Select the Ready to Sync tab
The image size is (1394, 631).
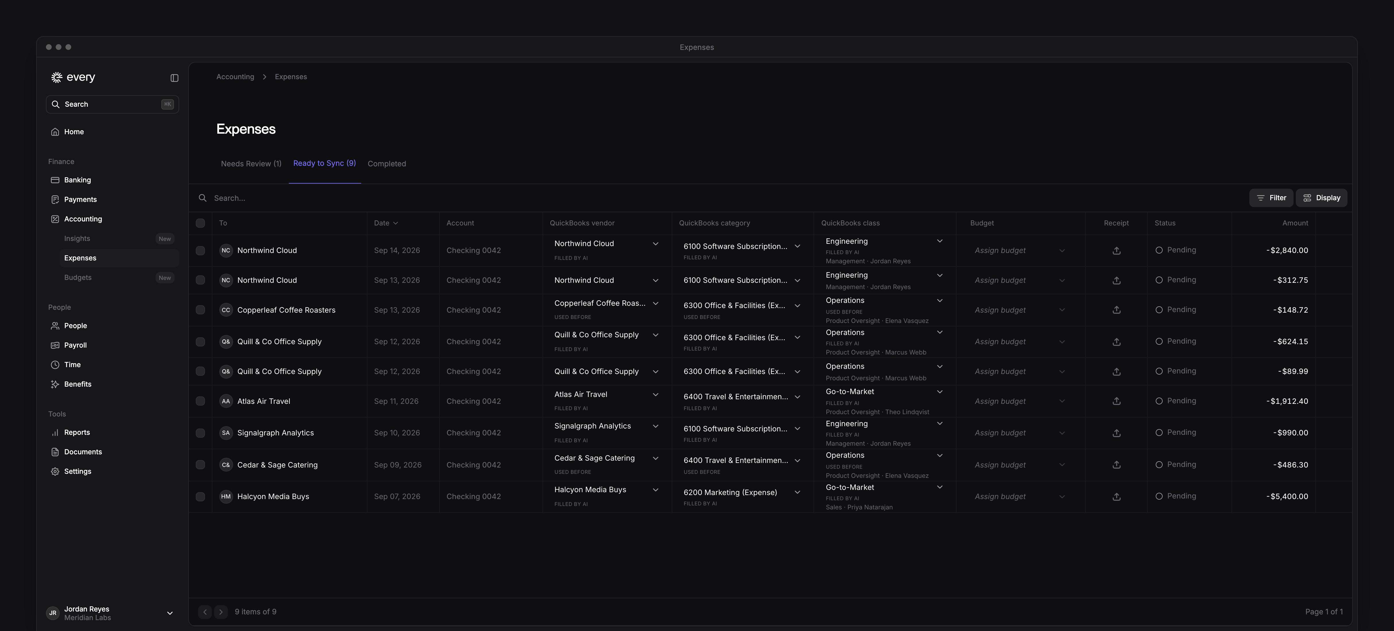pos(324,163)
